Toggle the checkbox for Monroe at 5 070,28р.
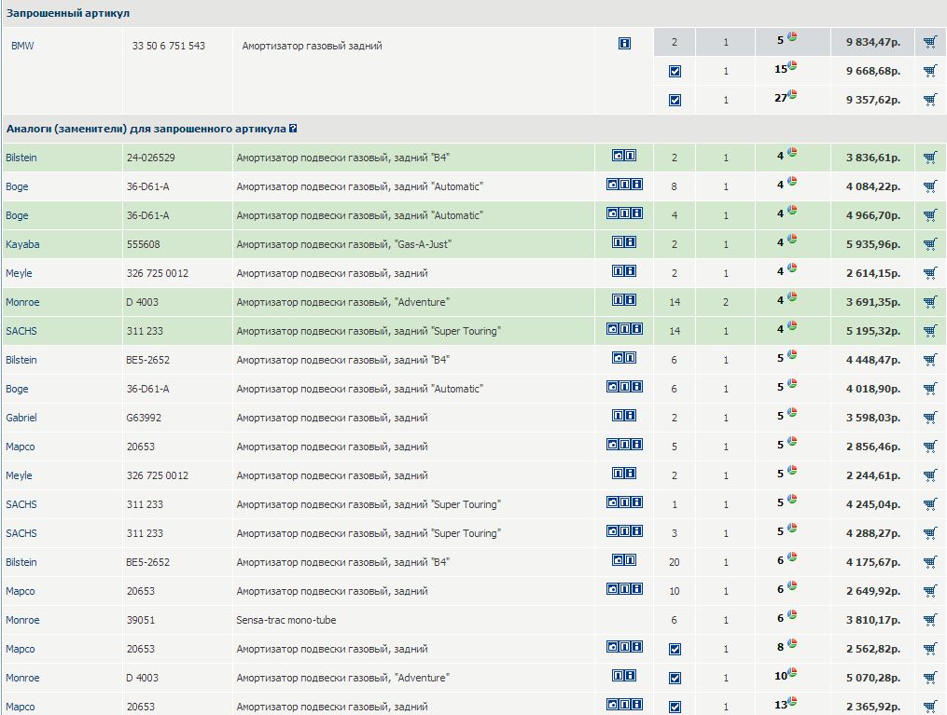Image resolution: width=947 pixels, height=715 pixels. pos(675,679)
